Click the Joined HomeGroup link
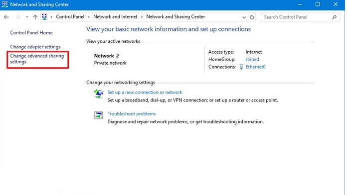Image resolution: width=347 pixels, height=195 pixels. pyautogui.click(x=252, y=59)
